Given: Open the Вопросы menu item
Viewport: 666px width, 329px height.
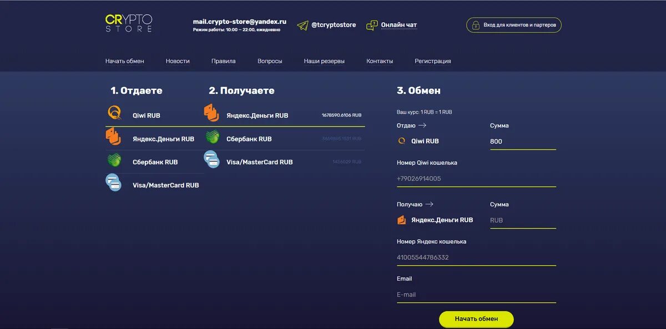Looking at the screenshot, I should 270,61.
